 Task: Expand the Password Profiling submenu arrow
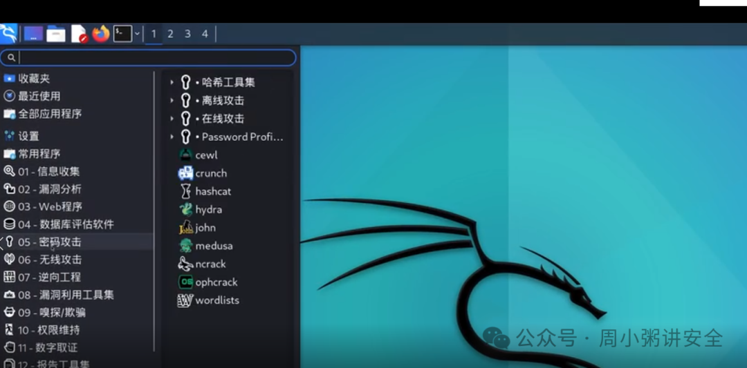click(x=172, y=137)
